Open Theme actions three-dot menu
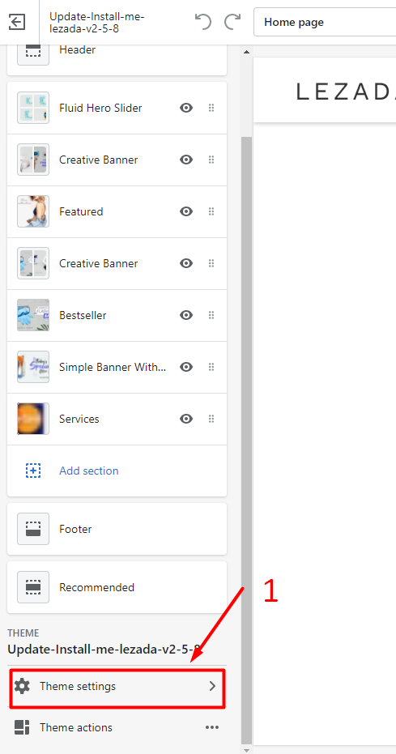 pyautogui.click(x=212, y=727)
